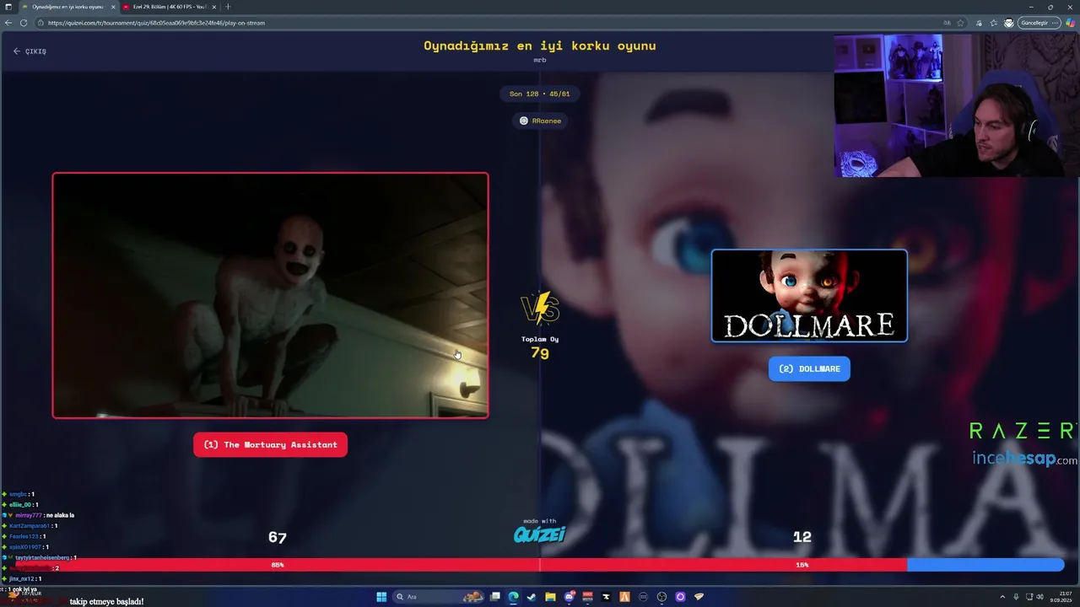The height and width of the screenshot is (607, 1080).
Task: Go back in the browser
Action: (8, 23)
